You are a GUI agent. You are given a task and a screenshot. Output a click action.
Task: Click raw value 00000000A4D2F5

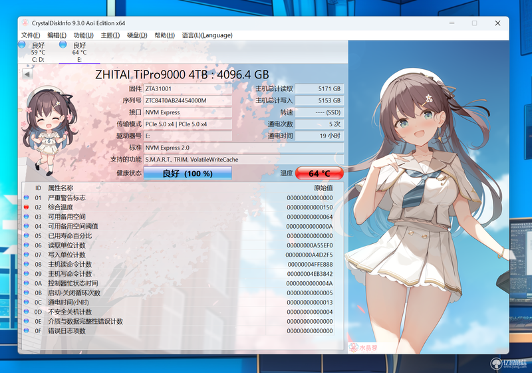coord(309,255)
